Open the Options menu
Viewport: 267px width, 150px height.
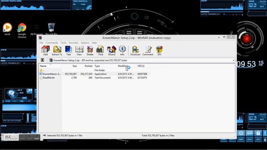point(85,42)
